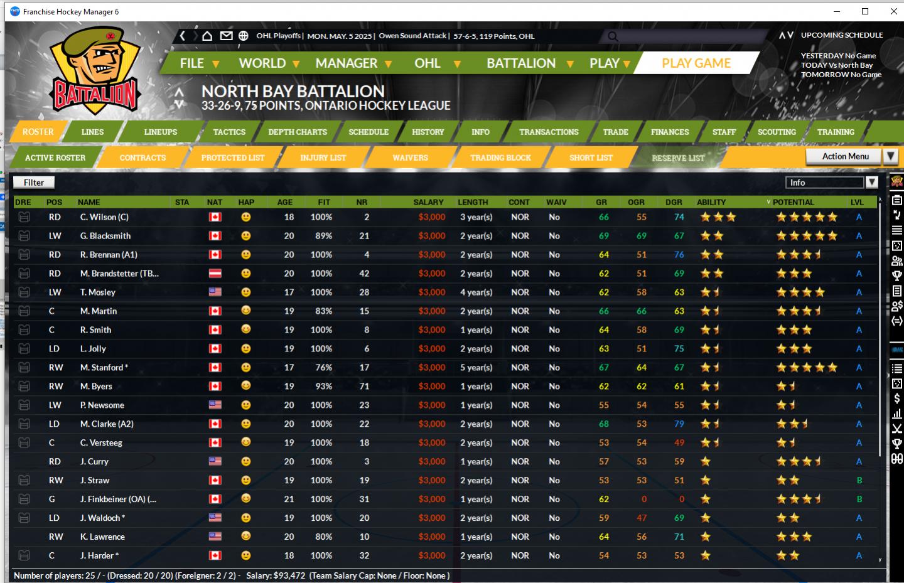Toggle dressed jersey icon for M. Stanford
The image size is (904, 583).
click(24, 368)
